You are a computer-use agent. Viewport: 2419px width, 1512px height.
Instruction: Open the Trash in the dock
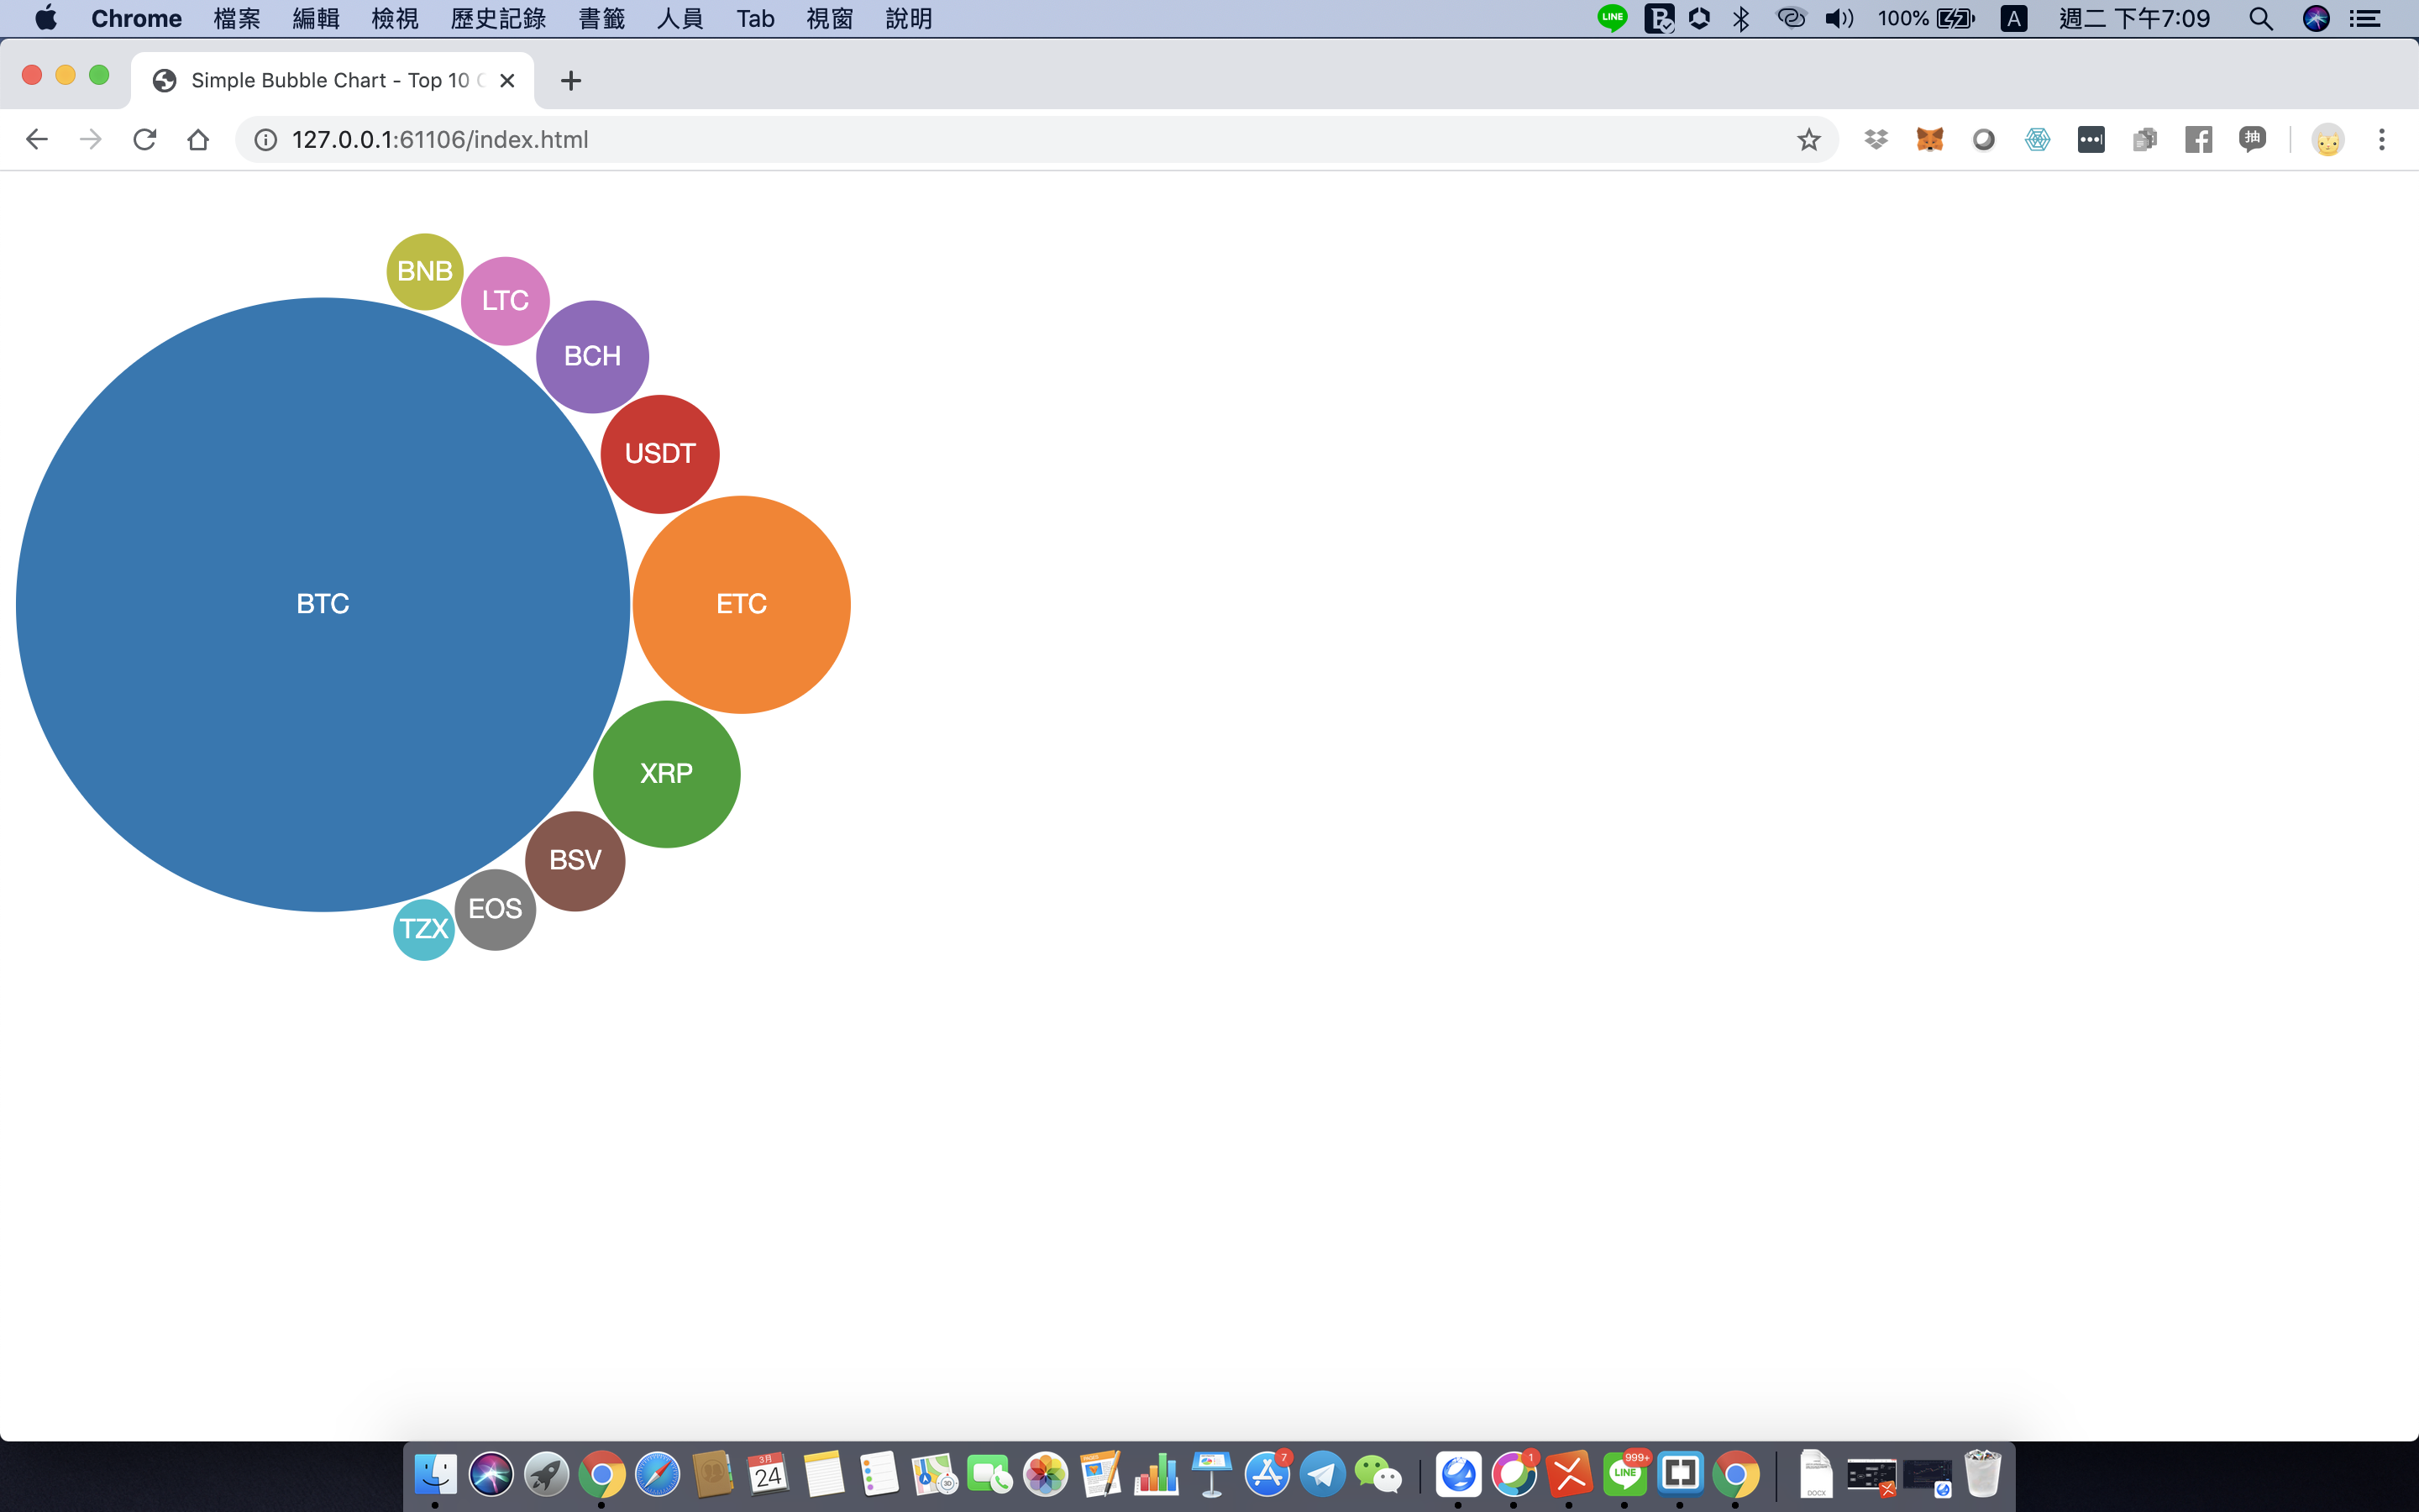coord(1983,1474)
